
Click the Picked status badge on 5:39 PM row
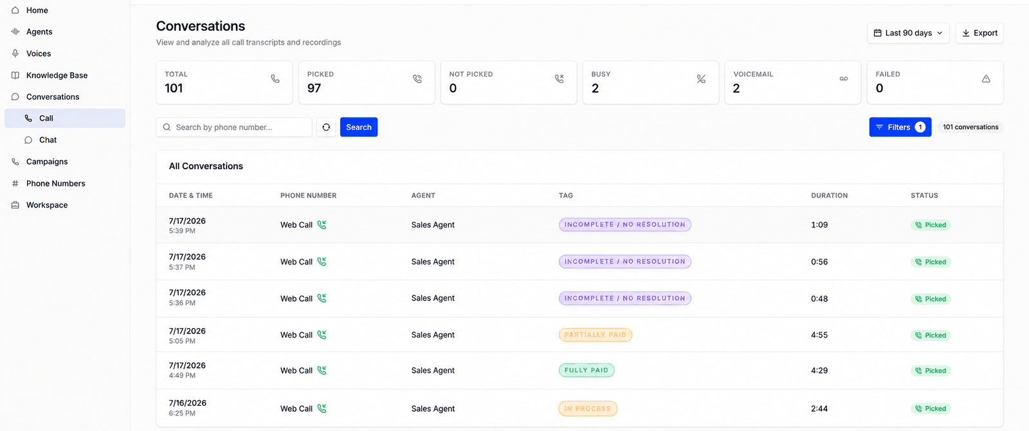coord(931,225)
